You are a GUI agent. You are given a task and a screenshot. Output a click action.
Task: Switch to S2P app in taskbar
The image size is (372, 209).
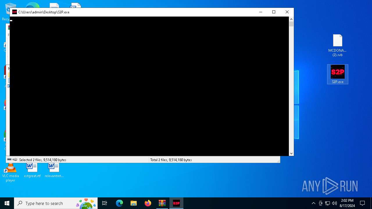tap(176, 203)
